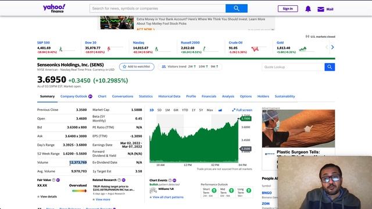Click the Quote Lookup search icon

tap(330, 67)
